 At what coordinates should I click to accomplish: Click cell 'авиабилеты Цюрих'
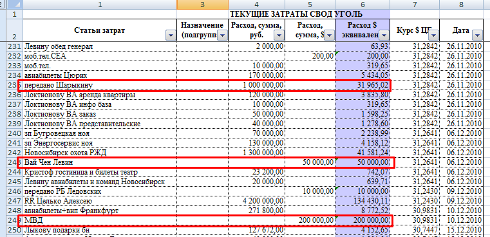click(100, 75)
